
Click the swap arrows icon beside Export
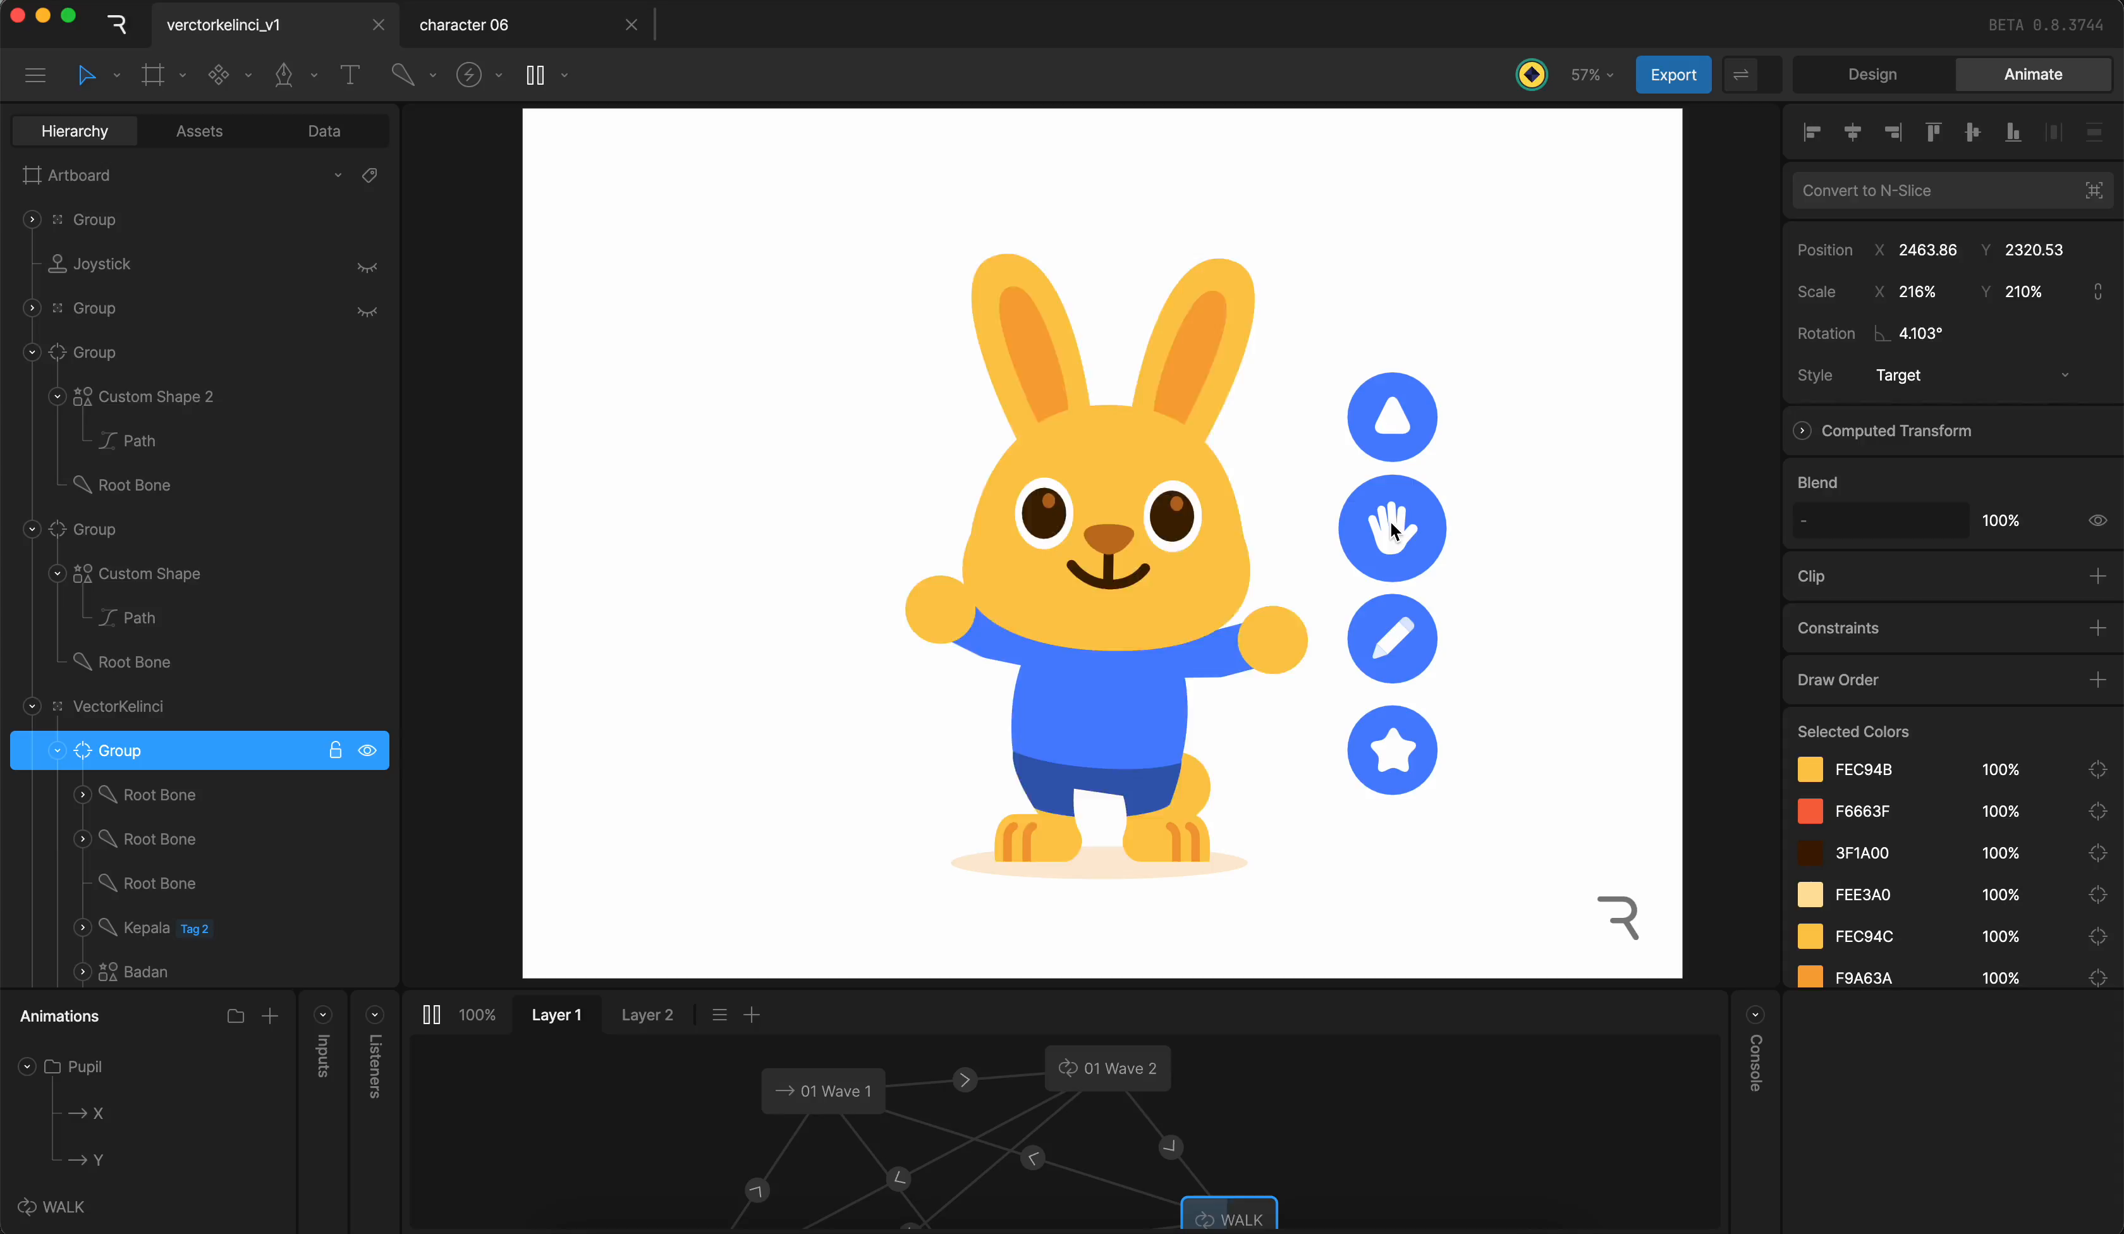click(x=1740, y=75)
